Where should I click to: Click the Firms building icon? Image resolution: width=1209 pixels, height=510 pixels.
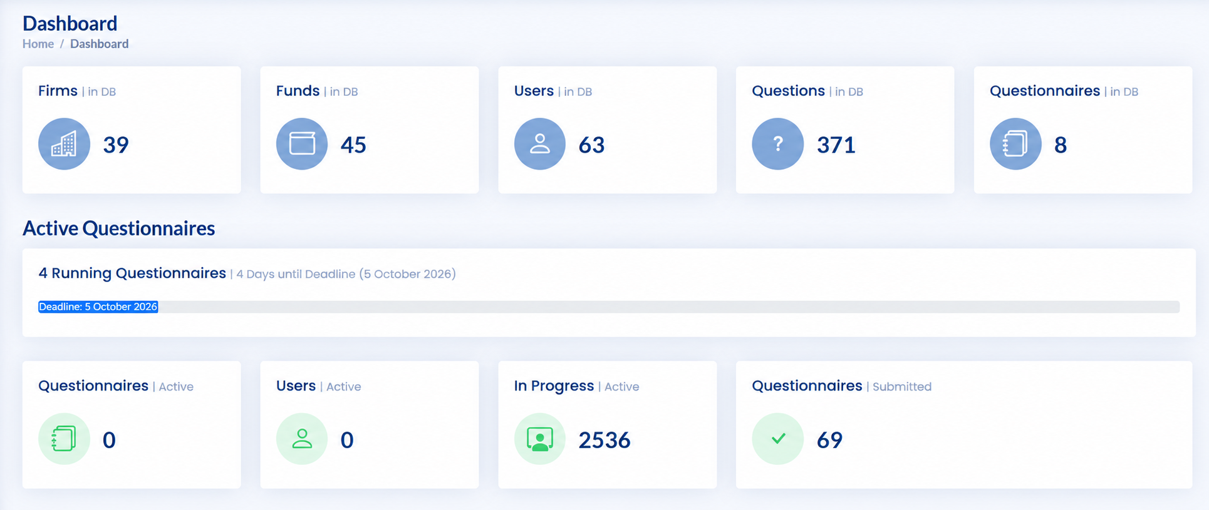tap(64, 144)
